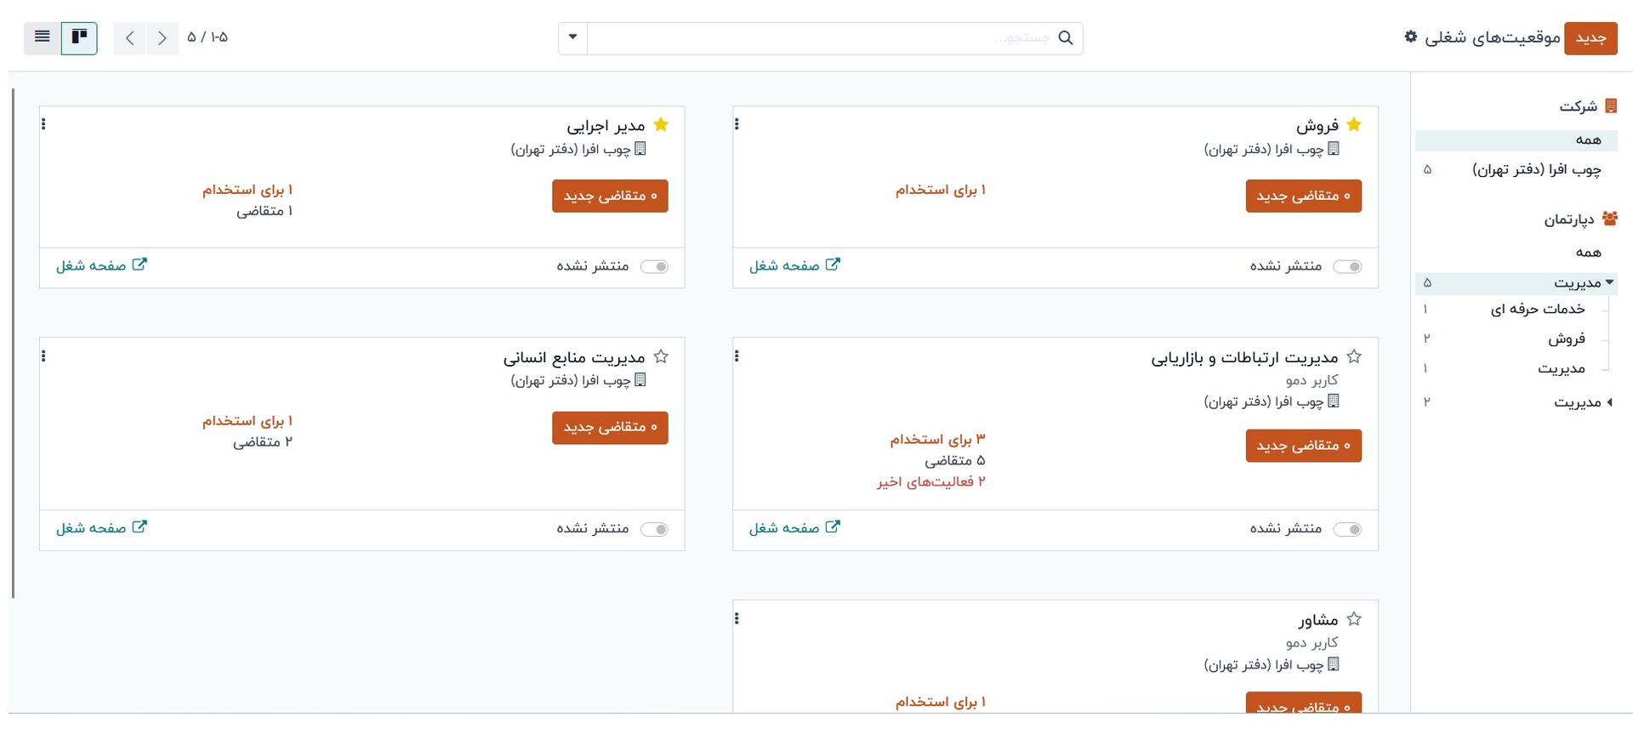Open مدیریت ارتباطات و بازاریابی card options menu
The height and width of the screenshot is (734, 1633).
pyautogui.click(x=737, y=356)
